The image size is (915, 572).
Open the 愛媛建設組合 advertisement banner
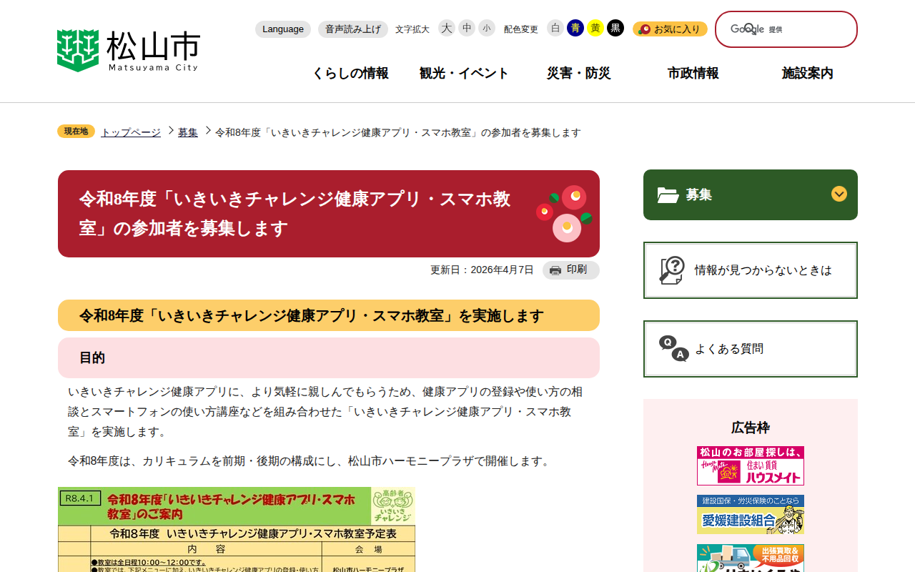751,515
